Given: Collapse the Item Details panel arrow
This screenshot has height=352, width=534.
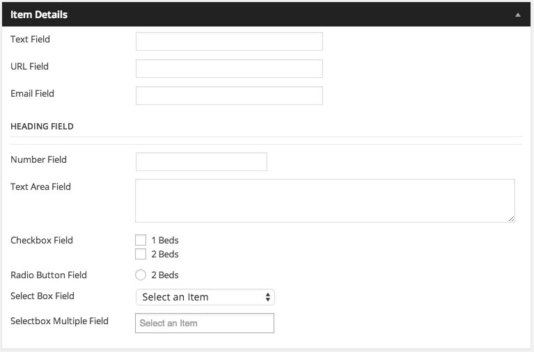Looking at the screenshot, I should coord(517,14).
